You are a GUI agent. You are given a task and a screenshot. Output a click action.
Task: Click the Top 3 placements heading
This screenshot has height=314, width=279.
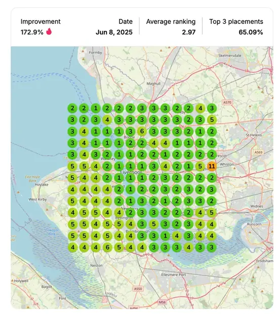(x=236, y=21)
